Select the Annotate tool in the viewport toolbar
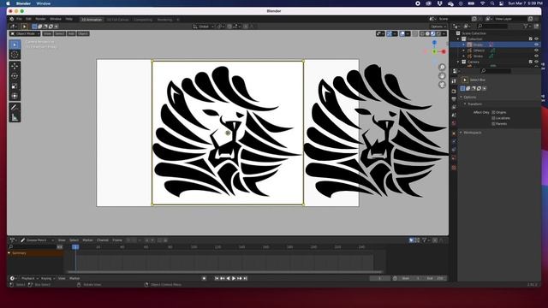Image resolution: width=548 pixels, height=308 pixels. point(15,107)
